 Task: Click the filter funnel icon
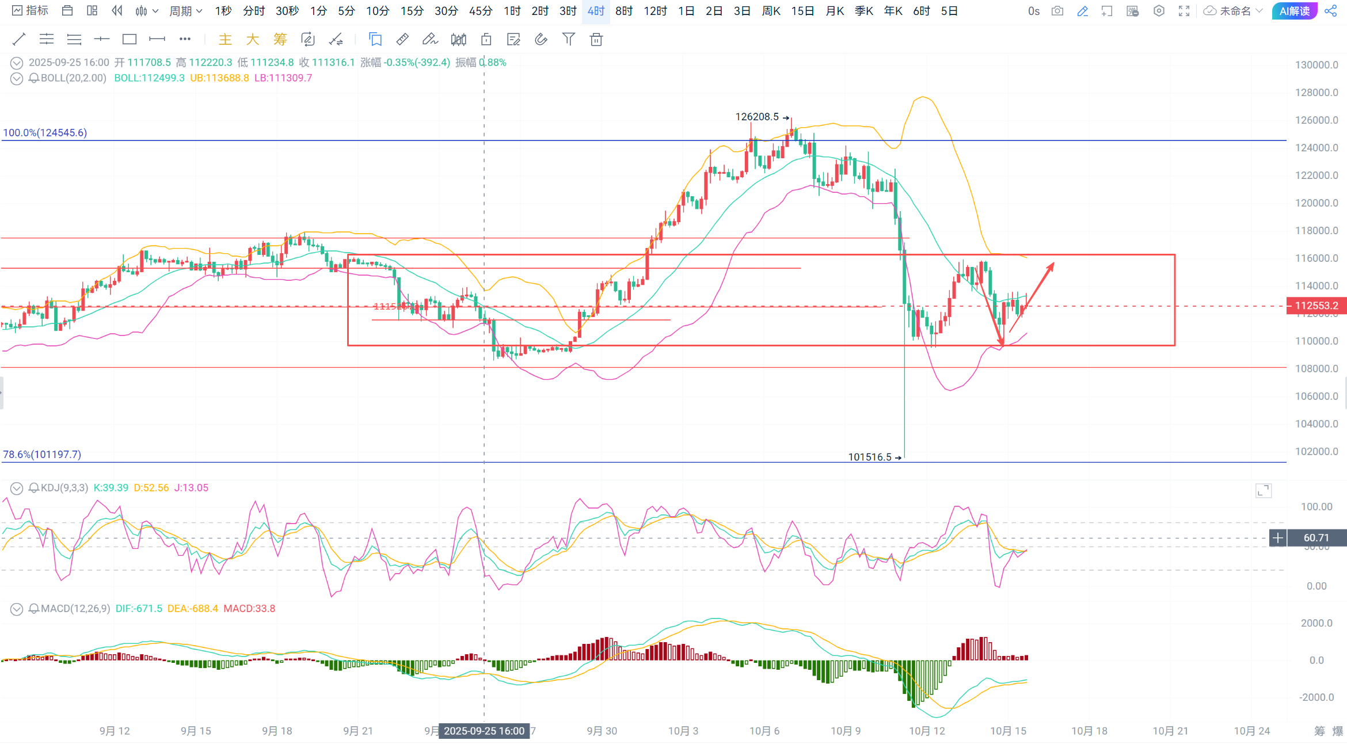coord(569,39)
